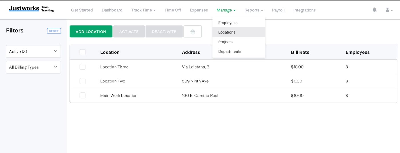
Task: Click the $0.00 bill rate
Action: (x=297, y=81)
